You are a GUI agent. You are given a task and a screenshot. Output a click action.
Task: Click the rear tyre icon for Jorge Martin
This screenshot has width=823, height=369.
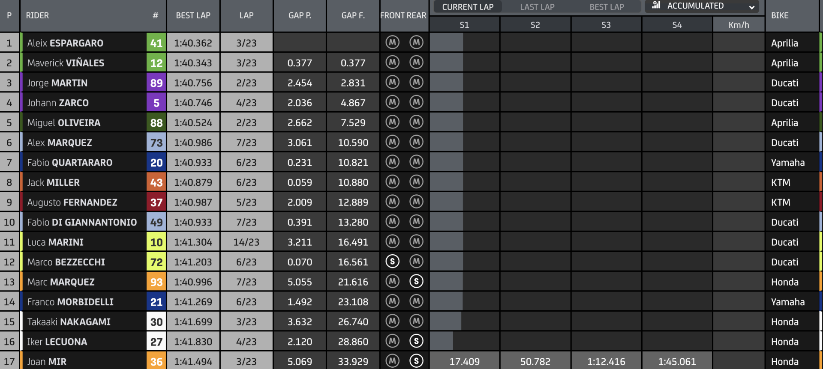[416, 82]
